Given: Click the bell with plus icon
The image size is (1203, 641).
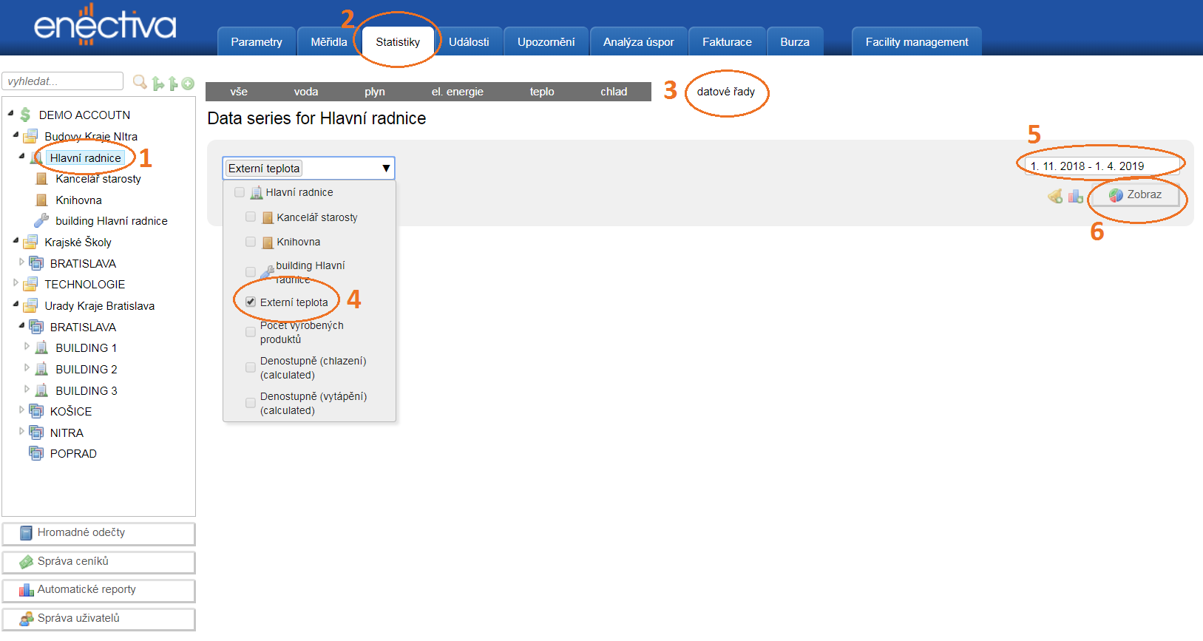Looking at the screenshot, I should (x=1055, y=196).
